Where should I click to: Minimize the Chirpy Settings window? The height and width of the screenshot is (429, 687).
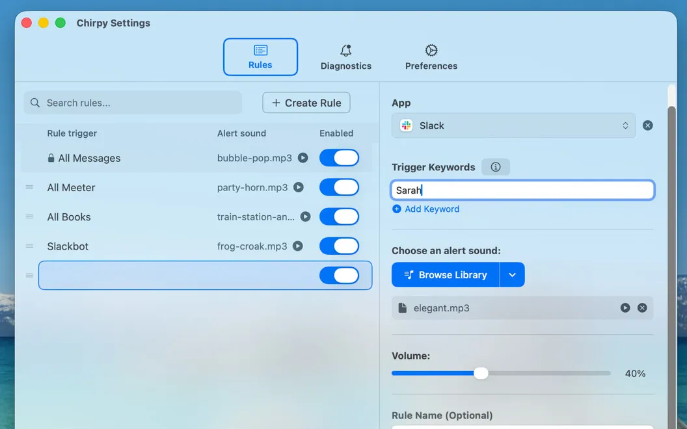[x=44, y=23]
